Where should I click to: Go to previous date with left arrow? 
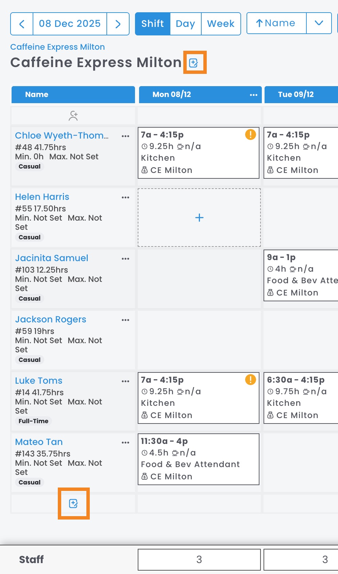click(22, 24)
